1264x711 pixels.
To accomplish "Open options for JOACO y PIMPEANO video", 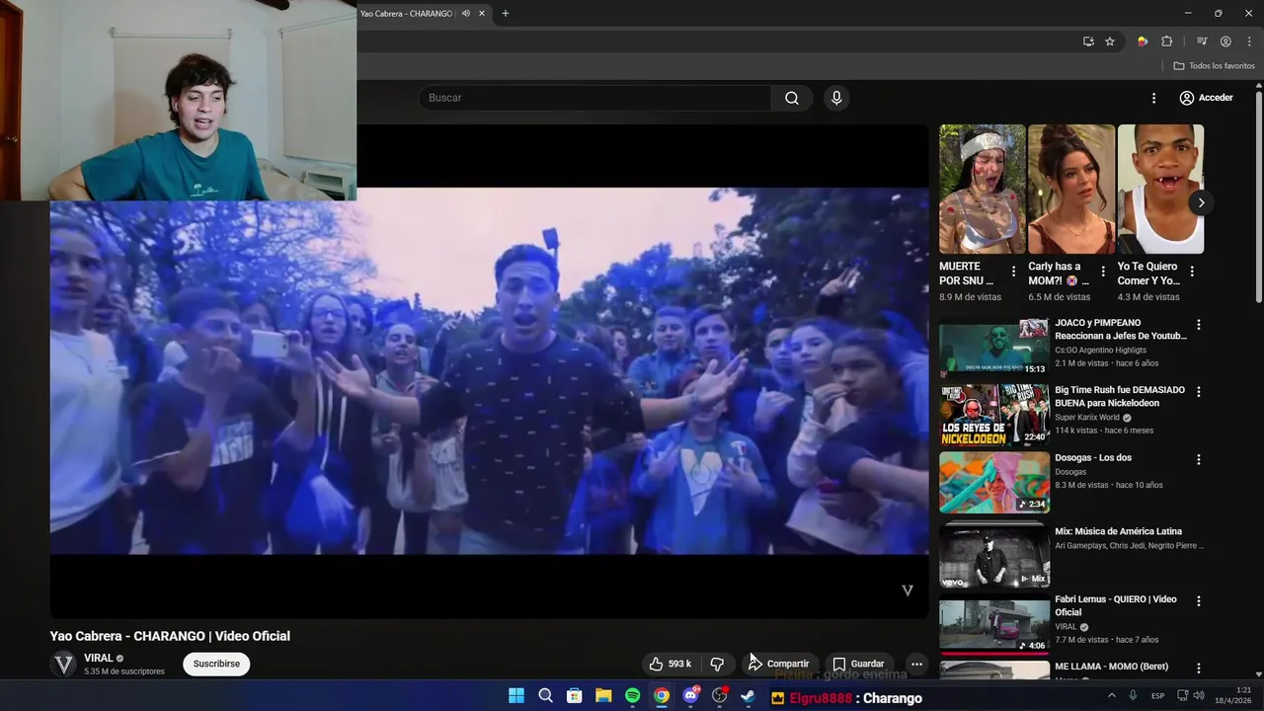I will [x=1199, y=325].
